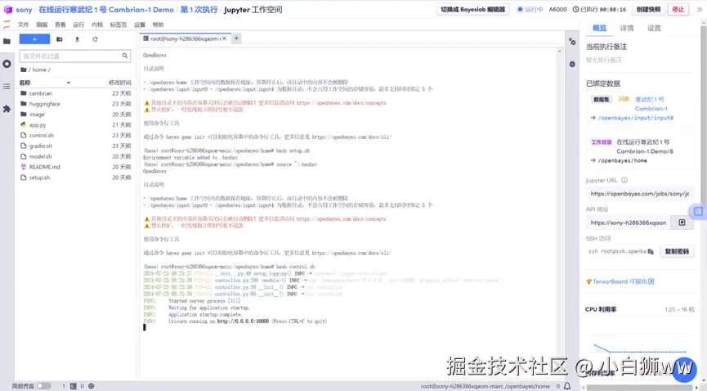The height and width of the screenshot is (391, 707).
Task: Open the 运行 menu
Action: (79, 25)
